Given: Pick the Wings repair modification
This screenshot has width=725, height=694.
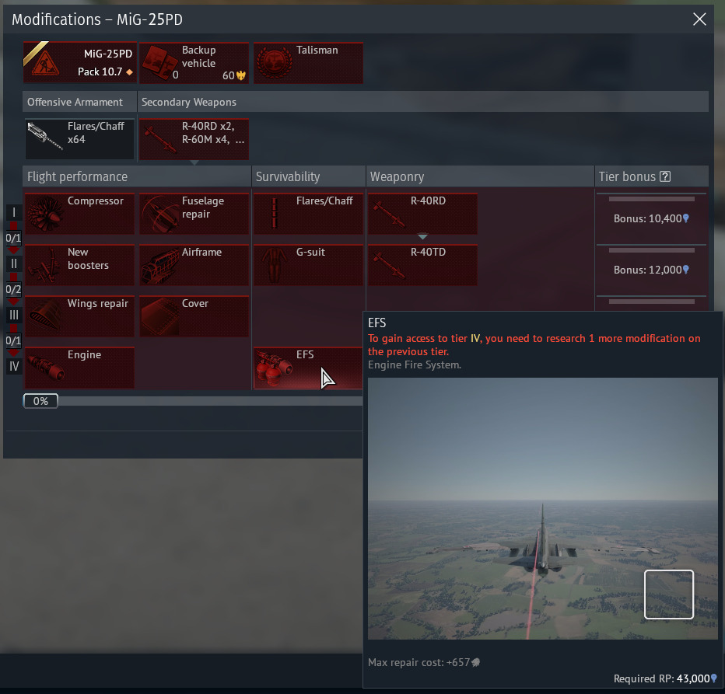Looking at the screenshot, I should (x=79, y=316).
